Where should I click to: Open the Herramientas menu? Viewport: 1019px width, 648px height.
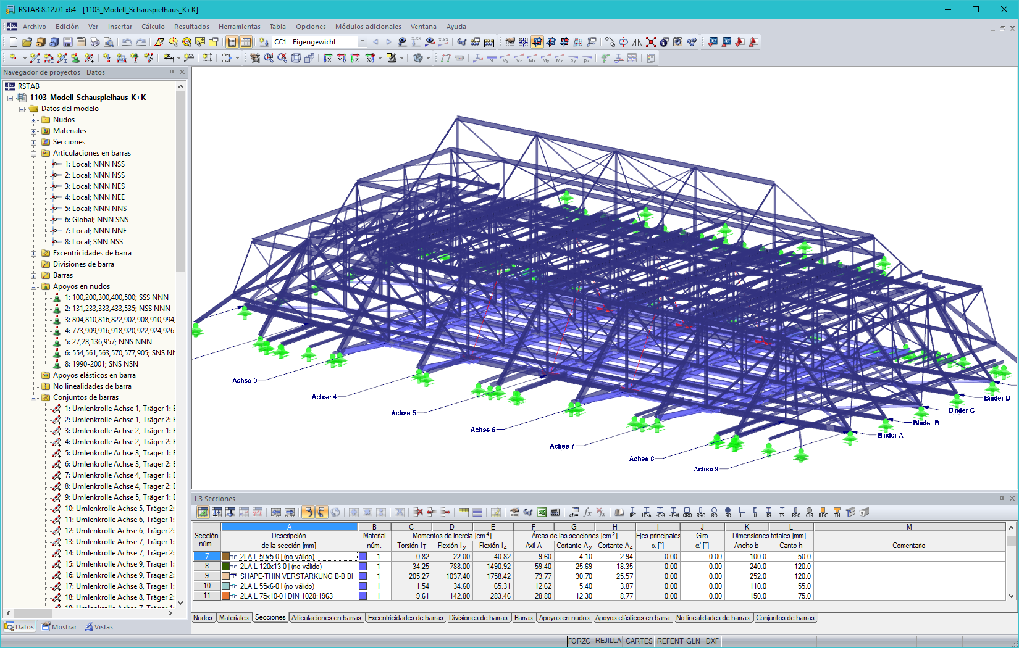(239, 27)
